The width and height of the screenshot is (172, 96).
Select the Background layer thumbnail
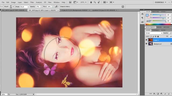click(150, 44)
